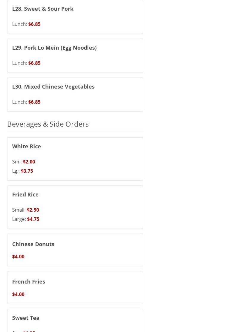Viewport: 229px width, 332px height.
Task: Click the Lunch label under Sweet & Sour Pork
Action: [x=20, y=24]
